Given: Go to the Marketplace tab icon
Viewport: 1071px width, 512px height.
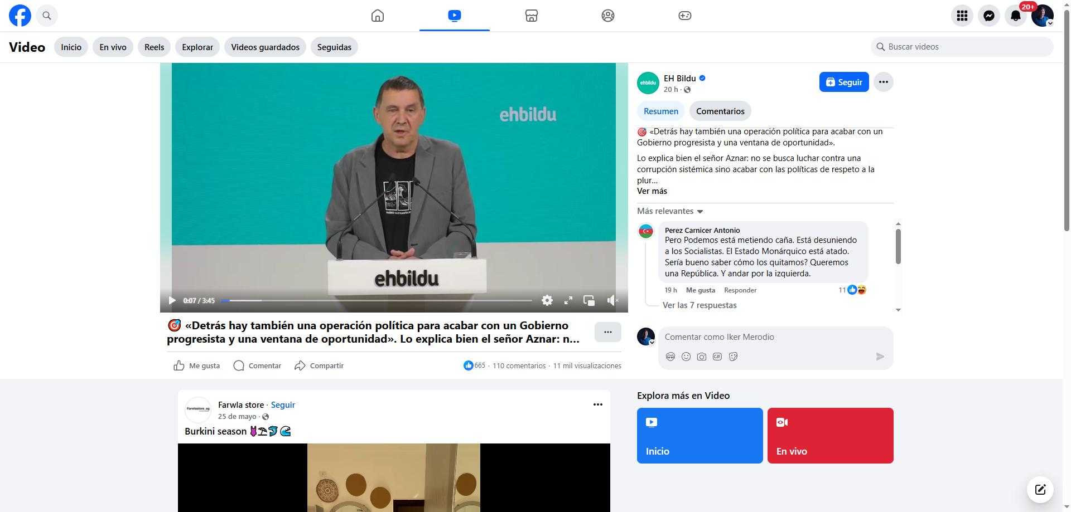Looking at the screenshot, I should pyautogui.click(x=531, y=16).
